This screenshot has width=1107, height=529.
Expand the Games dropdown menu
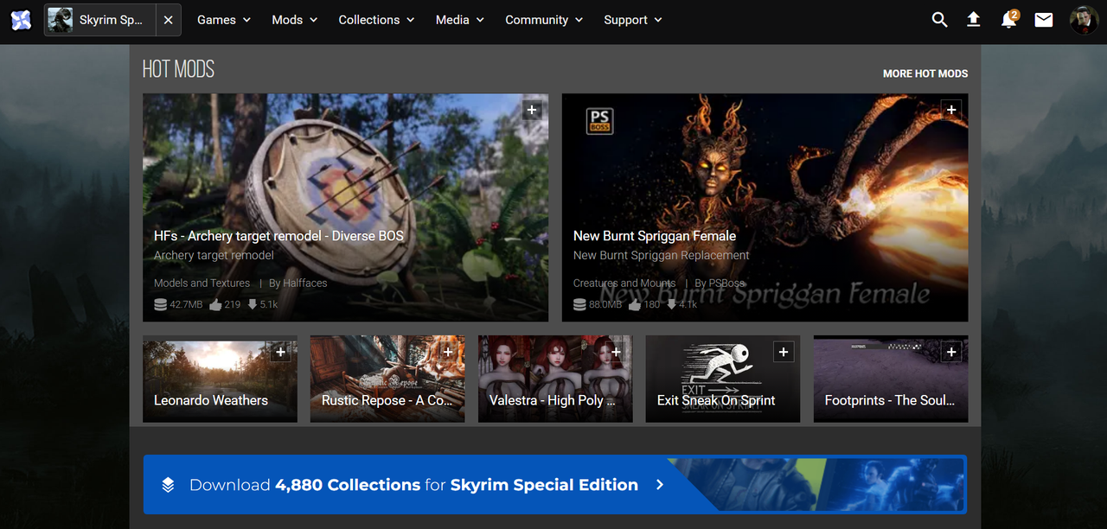[x=224, y=20]
